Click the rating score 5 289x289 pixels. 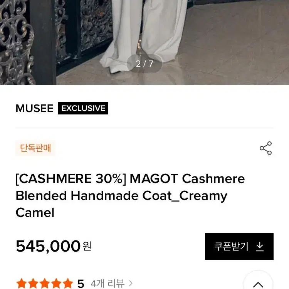pyautogui.click(x=81, y=284)
